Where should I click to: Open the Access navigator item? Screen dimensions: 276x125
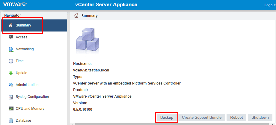click(x=21, y=37)
